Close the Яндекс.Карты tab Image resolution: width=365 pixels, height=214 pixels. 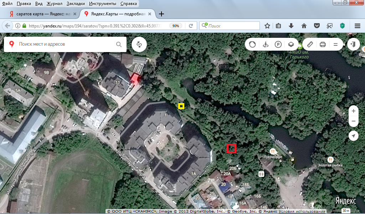150,14
